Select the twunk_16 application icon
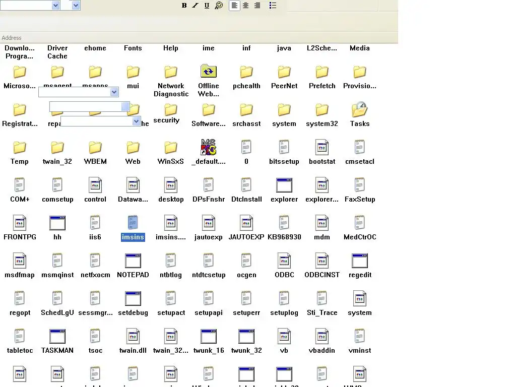This screenshot has height=387, width=516. (x=209, y=336)
